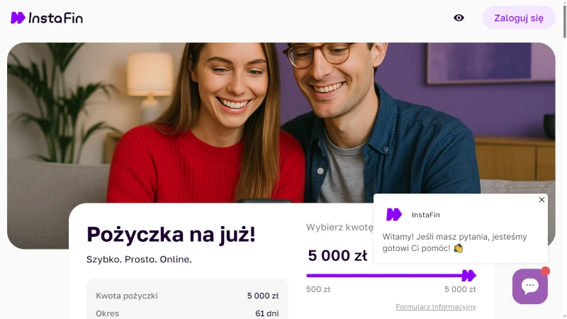Screen dimensions: 567x319
Task: Click the Okres 61 dni summary row
Action: click(187, 313)
